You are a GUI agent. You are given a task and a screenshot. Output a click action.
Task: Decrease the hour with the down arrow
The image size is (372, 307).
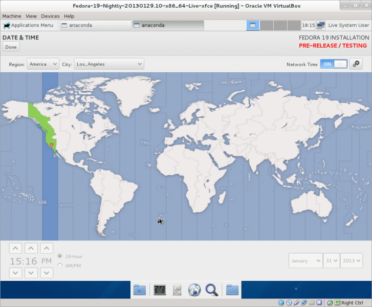pyautogui.click(x=15, y=273)
